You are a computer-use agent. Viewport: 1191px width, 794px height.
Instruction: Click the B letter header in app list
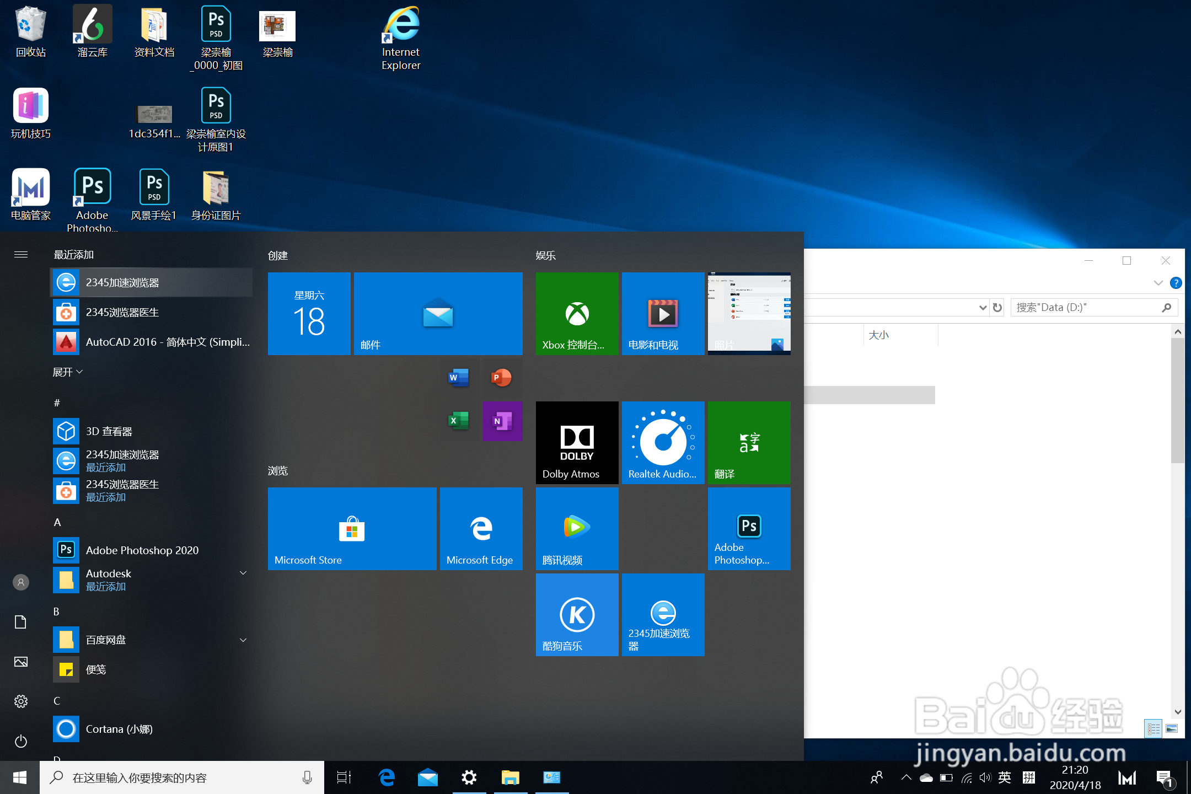tap(56, 611)
